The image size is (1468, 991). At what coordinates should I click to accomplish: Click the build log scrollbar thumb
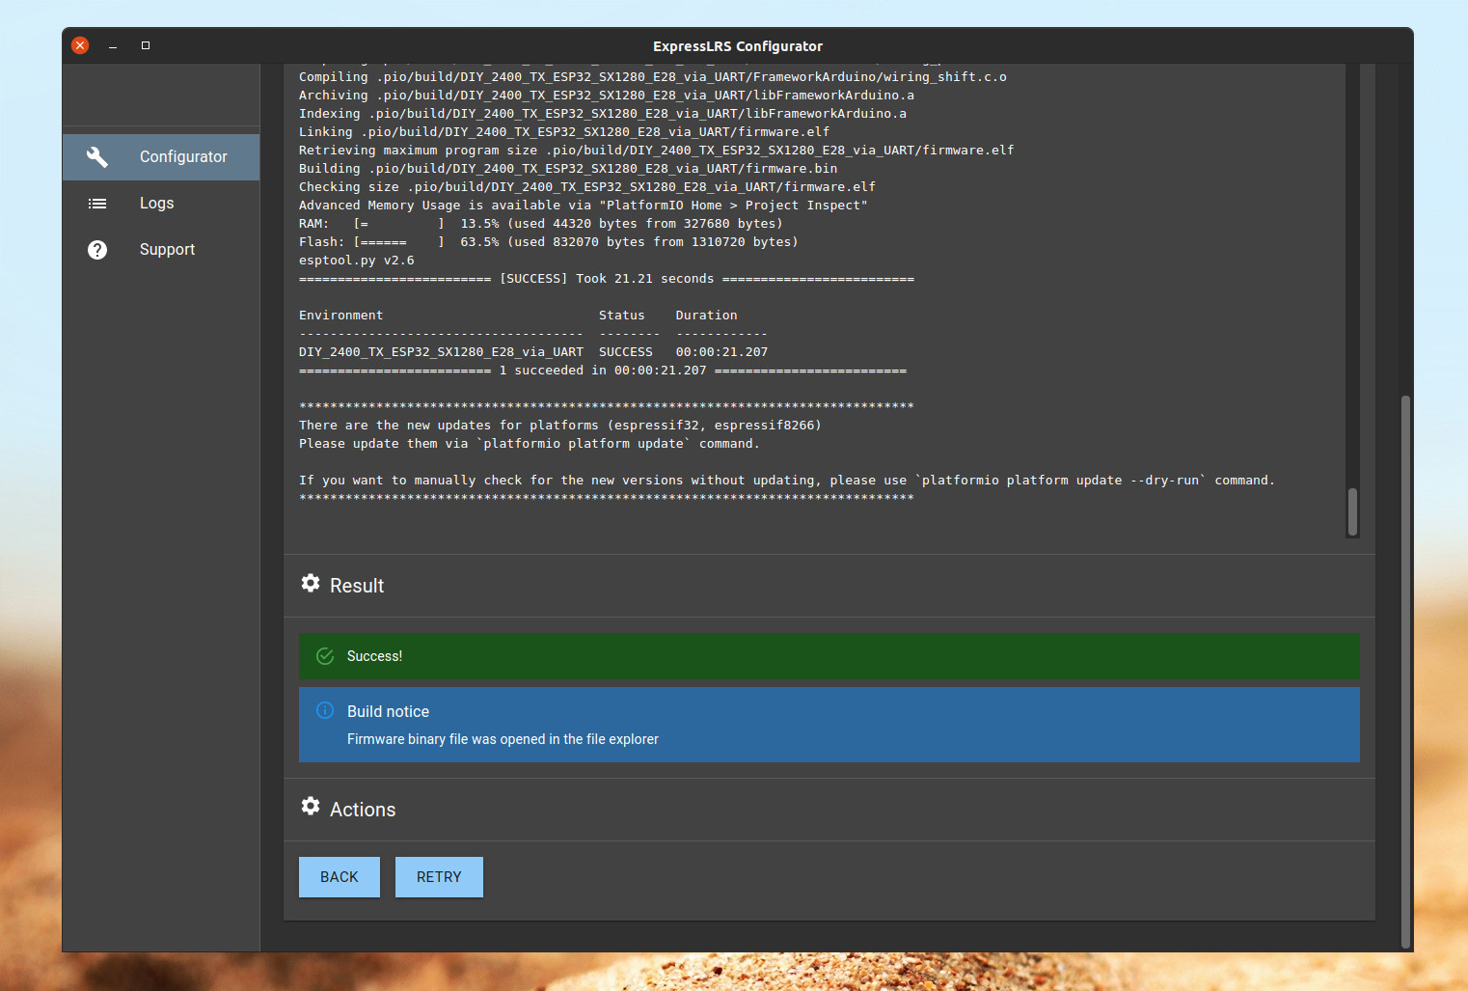(x=1352, y=511)
